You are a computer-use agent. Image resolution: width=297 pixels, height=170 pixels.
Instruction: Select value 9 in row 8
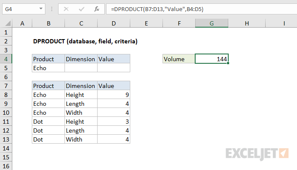(x=114, y=95)
